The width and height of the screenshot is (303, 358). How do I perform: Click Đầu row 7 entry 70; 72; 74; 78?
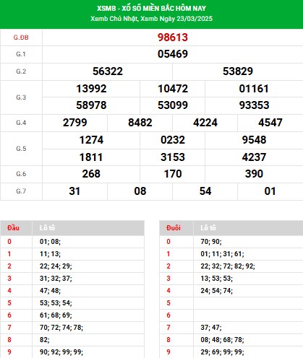click(61, 328)
